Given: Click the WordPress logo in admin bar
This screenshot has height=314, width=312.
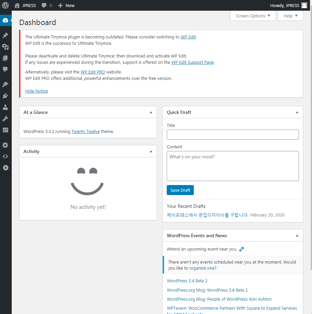Looking at the screenshot, I should click(x=5, y=5).
